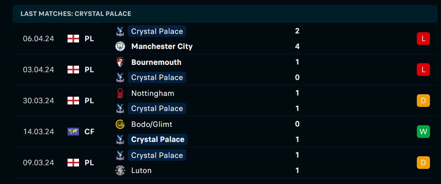Click PL league label on 09.03.24 match
The height and width of the screenshot is (184, 441).
tap(89, 163)
